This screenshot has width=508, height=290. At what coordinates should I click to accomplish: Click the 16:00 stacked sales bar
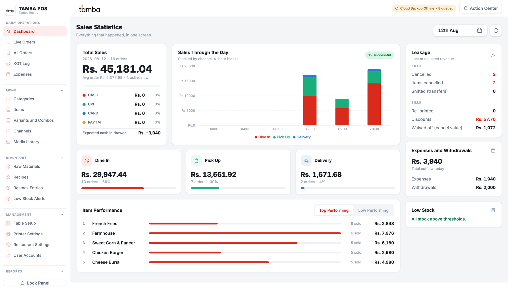(x=342, y=112)
